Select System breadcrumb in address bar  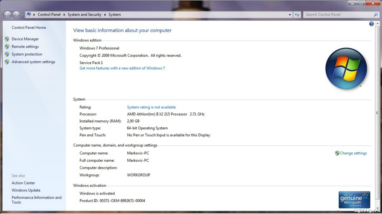click(x=115, y=15)
